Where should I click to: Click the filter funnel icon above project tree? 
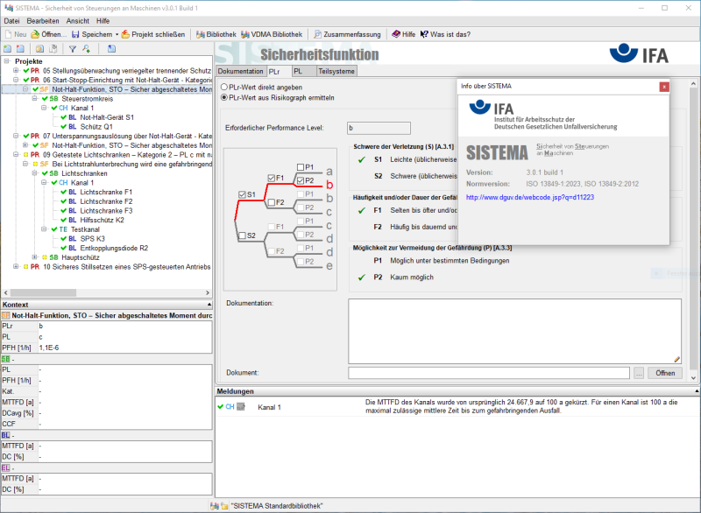73,49
